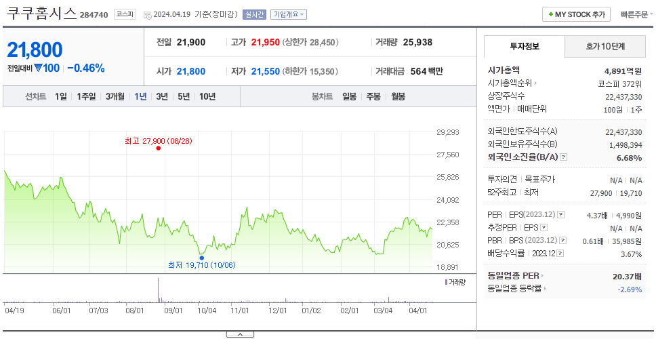Click the 코스피 market badge
The height and width of the screenshot is (339, 656).
point(125,14)
